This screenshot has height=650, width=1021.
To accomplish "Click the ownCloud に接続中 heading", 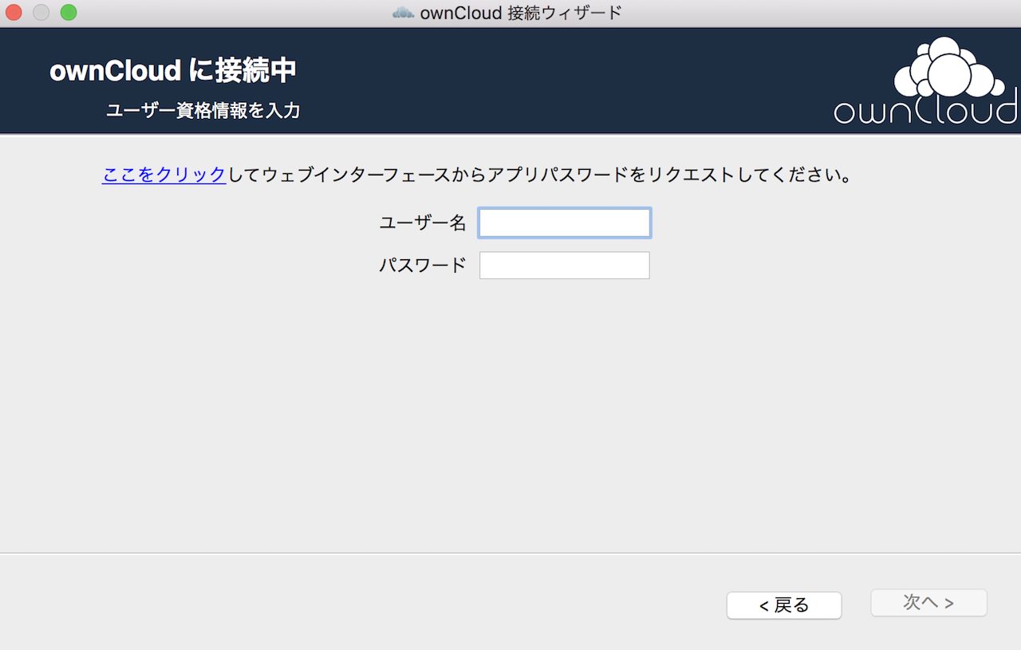I will pyautogui.click(x=173, y=71).
